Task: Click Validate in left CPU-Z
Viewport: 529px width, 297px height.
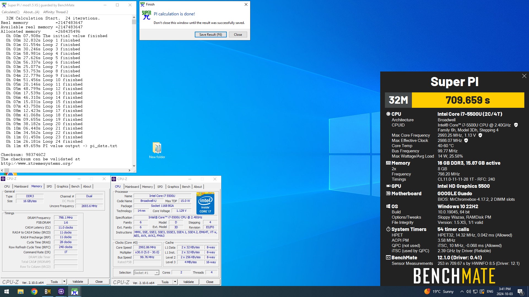Action: [78, 282]
